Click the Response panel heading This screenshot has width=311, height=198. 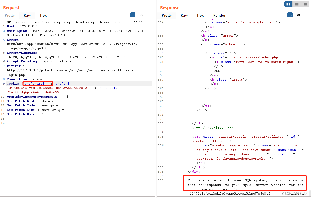pyautogui.click(x=170, y=8)
